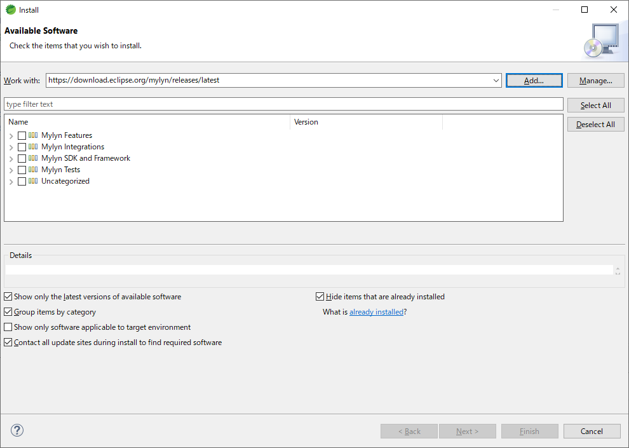This screenshot has height=448, width=629.
Task: Click the Uncategorized category icon
Action: 33,181
